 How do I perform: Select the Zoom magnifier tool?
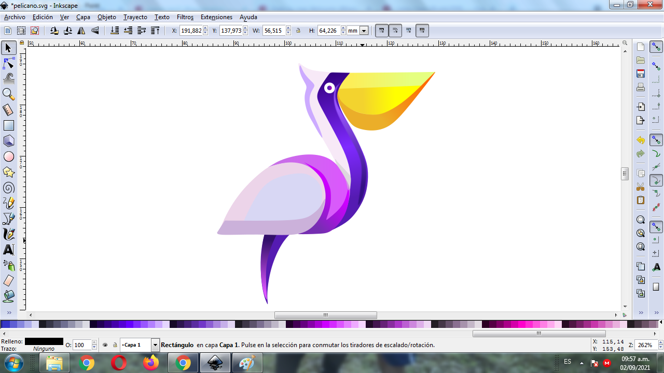pyautogui.click(x=8, y=94)
